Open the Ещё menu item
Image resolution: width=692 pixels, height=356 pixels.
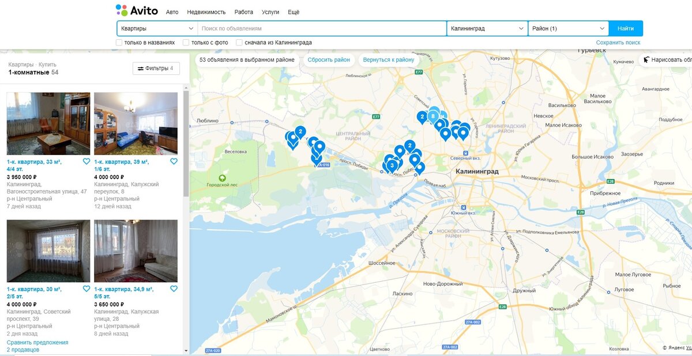pyautogui.click(x=294, y=12)
